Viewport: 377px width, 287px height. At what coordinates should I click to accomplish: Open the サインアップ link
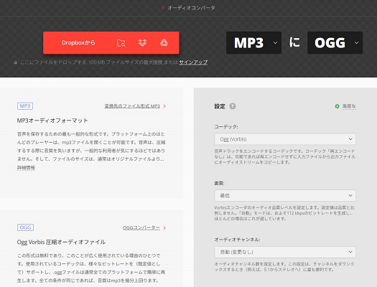193,62
